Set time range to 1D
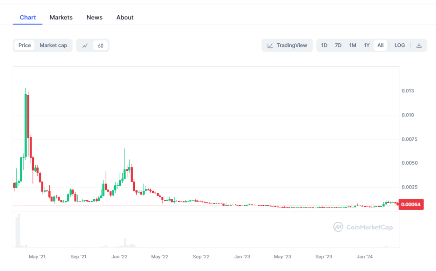This screenshot has height=271, width=436. [324, 45]
